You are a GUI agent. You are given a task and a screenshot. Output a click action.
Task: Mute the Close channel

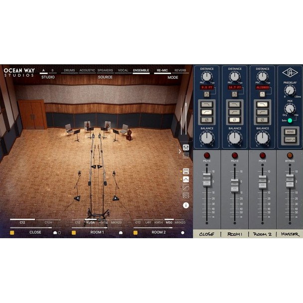(207, 155)
